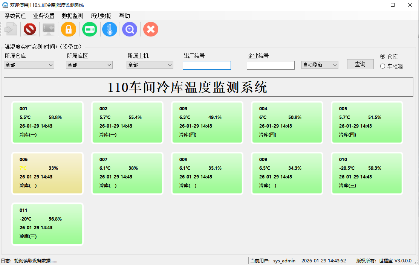The height and width of the screenshot is (265, 419).
Task: Open the 所属主机 combo box
Action: pos(150,65)
